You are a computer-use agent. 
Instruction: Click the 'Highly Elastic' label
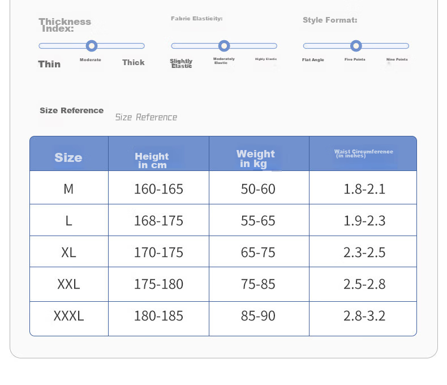coord(266,59)
